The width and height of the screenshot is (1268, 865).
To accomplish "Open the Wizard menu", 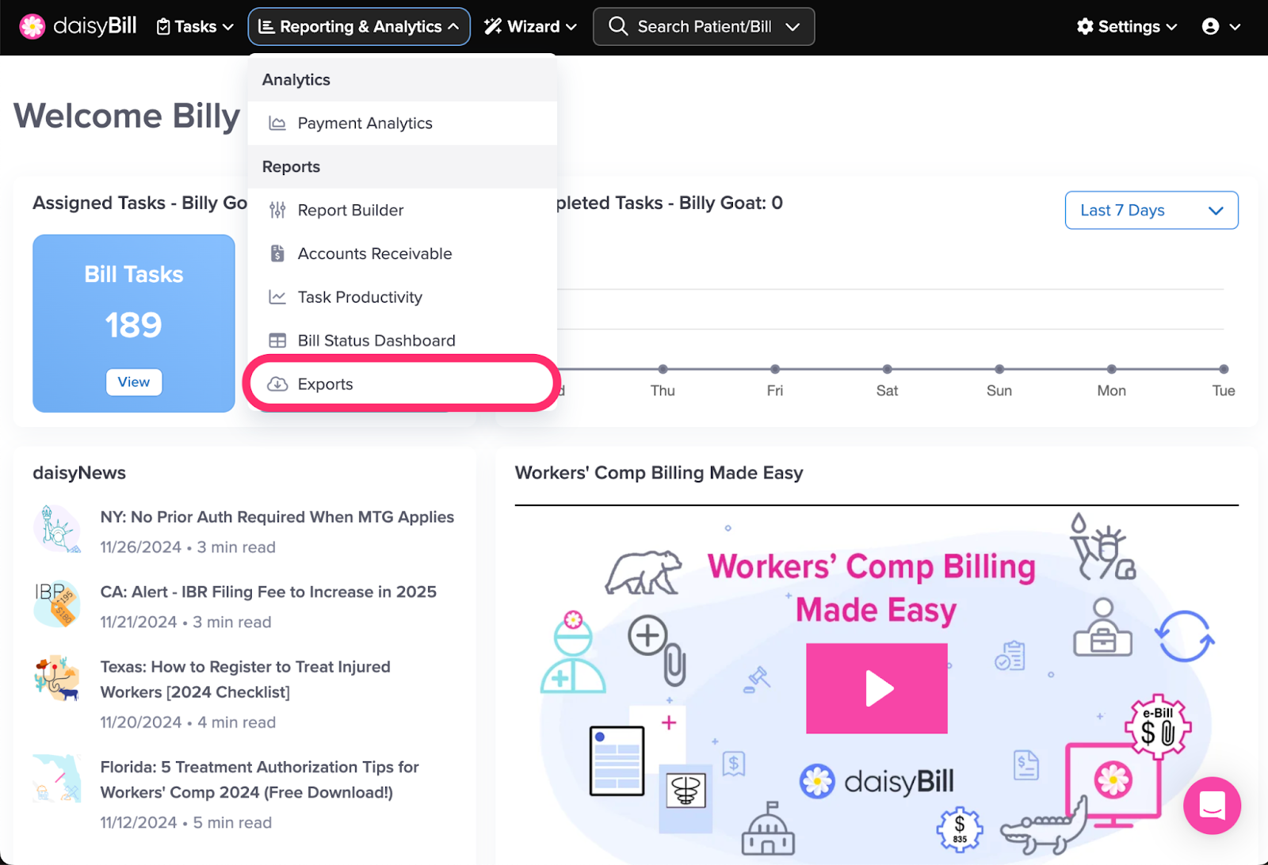I will tap(530, 27).
